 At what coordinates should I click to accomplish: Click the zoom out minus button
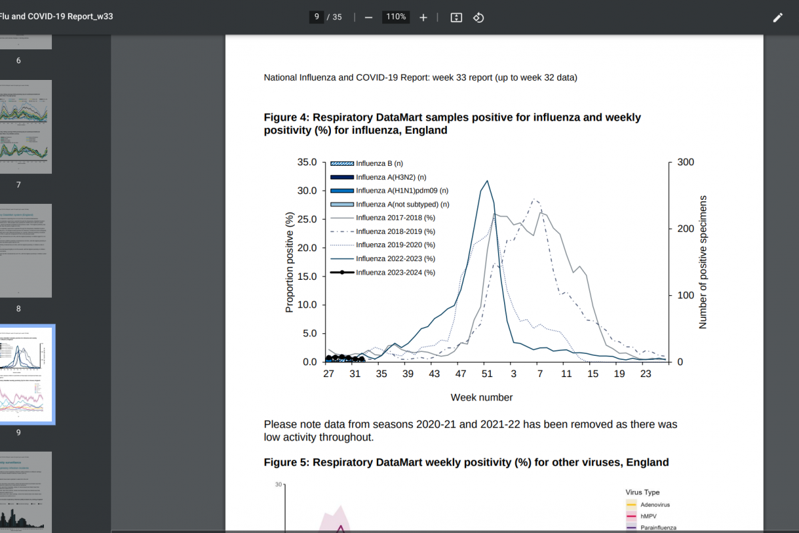click(368, 17)
